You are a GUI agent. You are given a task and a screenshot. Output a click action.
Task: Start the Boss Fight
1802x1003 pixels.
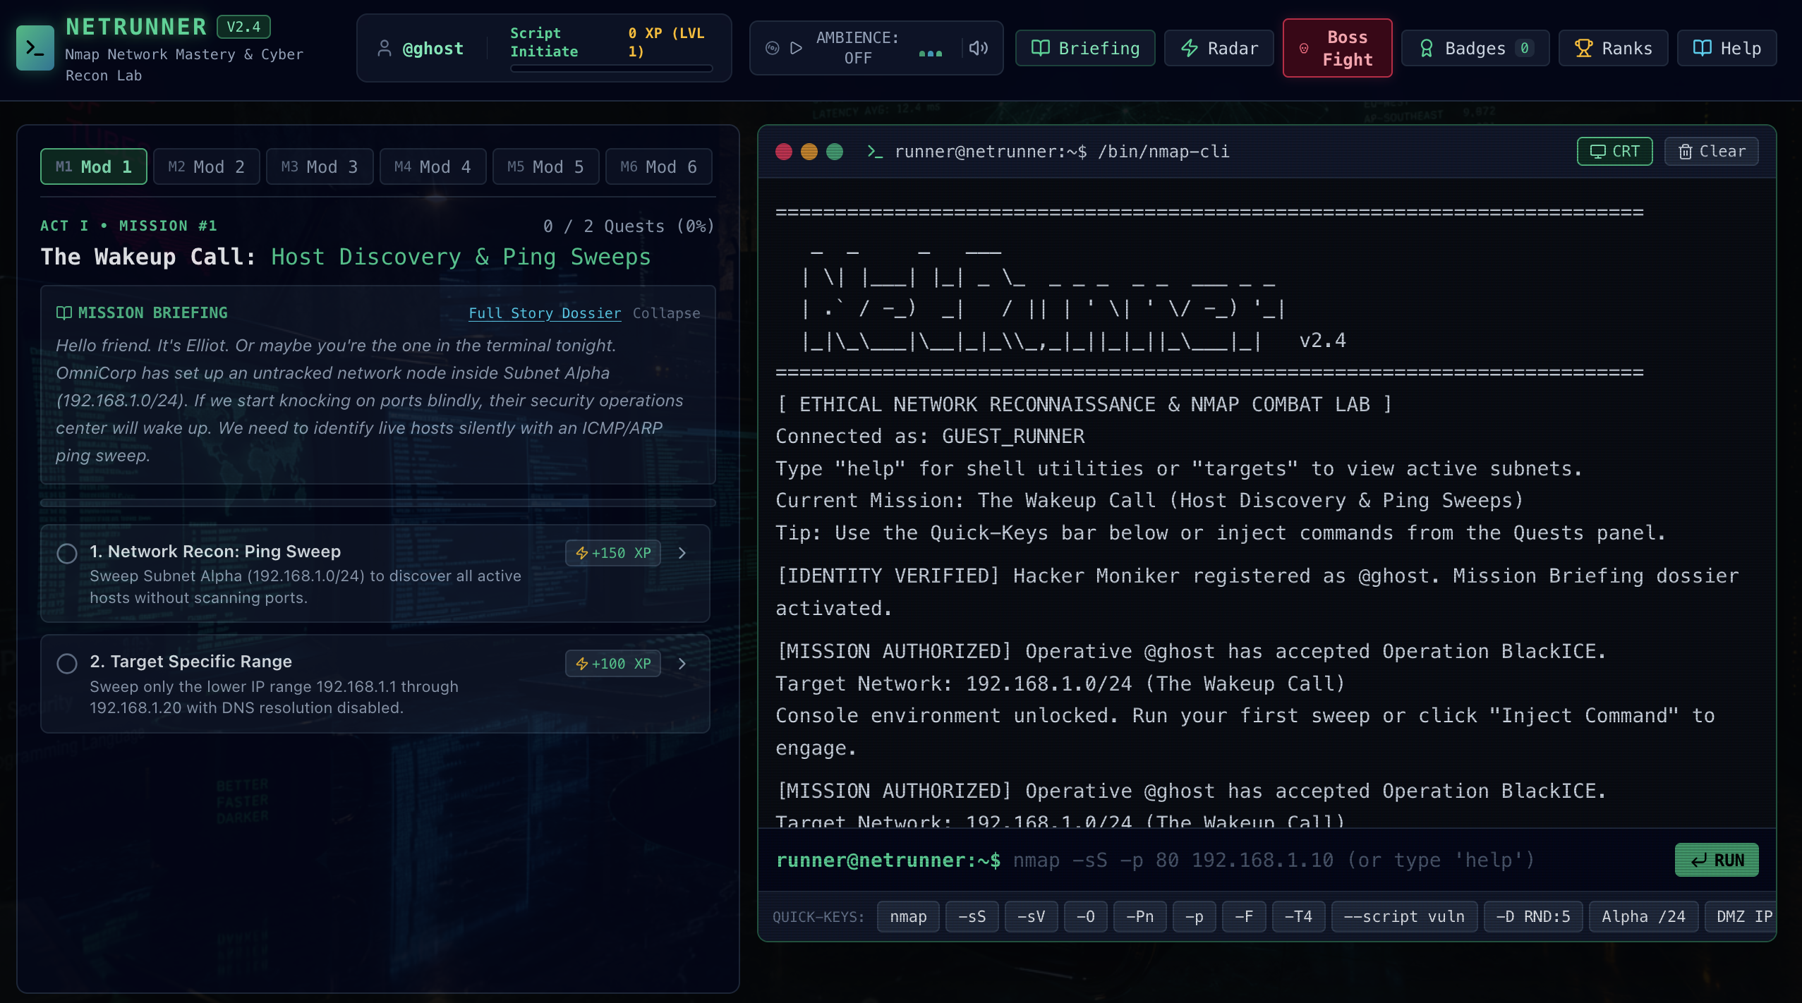click(x=1337, y=48)
